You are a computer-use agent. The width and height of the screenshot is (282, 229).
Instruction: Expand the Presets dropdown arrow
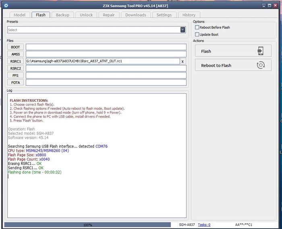[x=182, y=29]
